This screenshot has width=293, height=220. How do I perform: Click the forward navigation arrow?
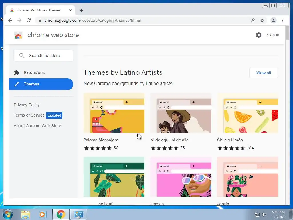pos(19,20)
